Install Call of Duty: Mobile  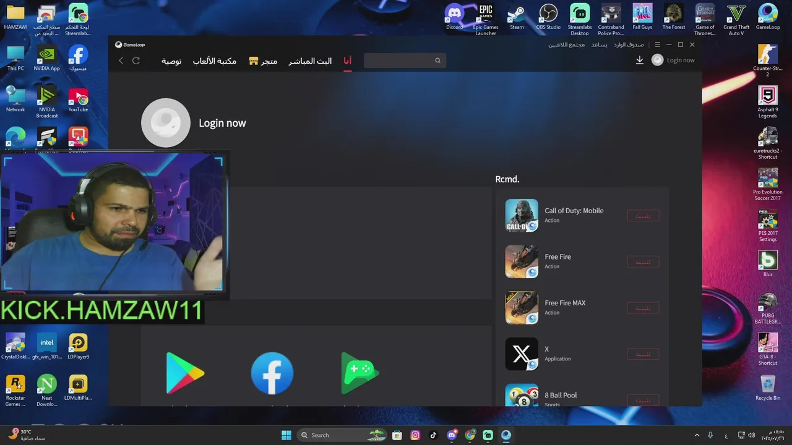click(643, 216)
